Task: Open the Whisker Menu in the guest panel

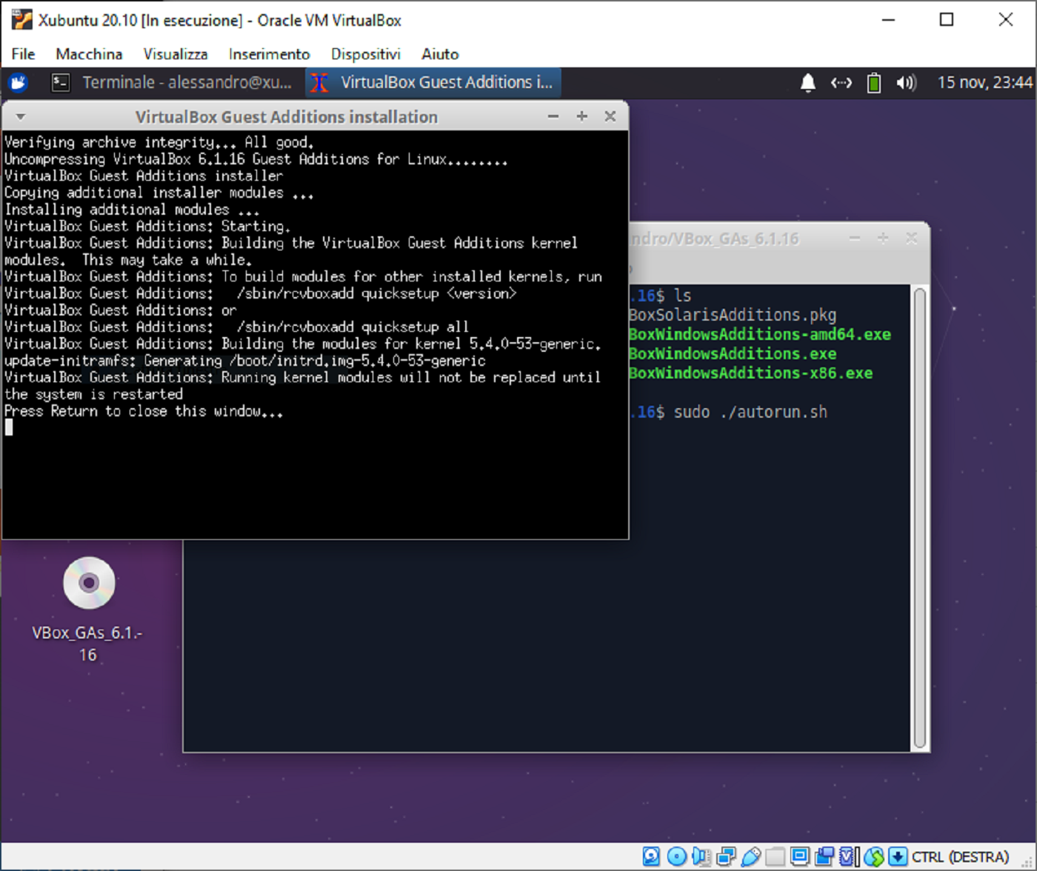Action: (16, 82)
